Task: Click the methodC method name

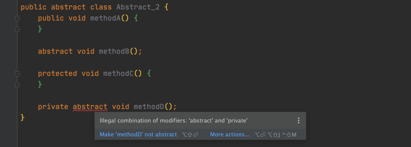Action: [x=118, y=74]
